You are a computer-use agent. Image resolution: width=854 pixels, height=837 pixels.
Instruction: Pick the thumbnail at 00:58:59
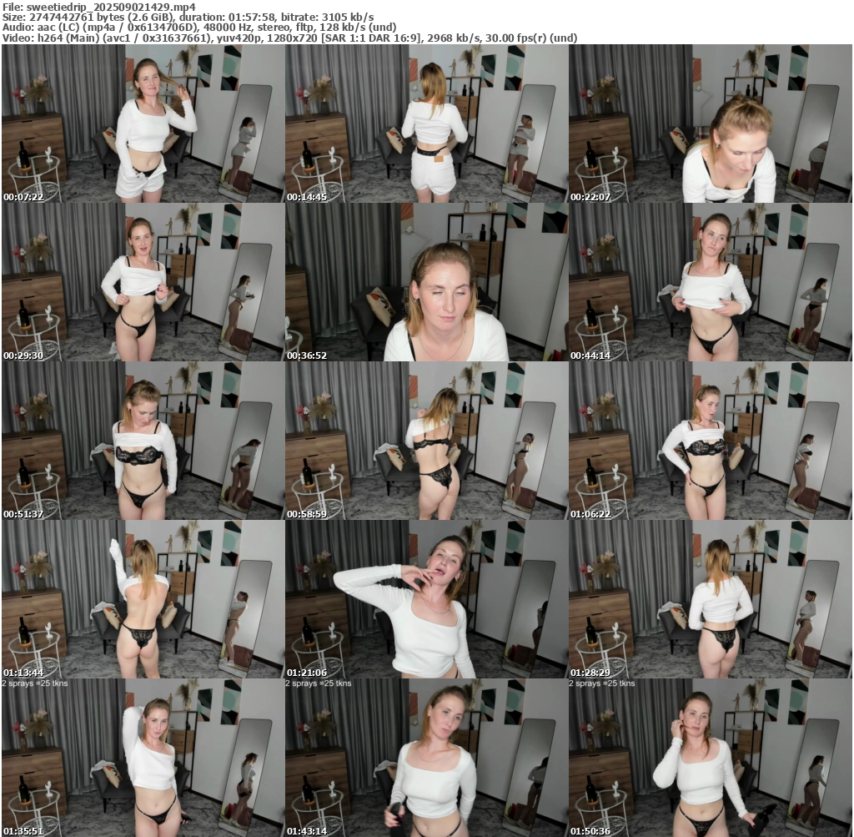[426, 441]
